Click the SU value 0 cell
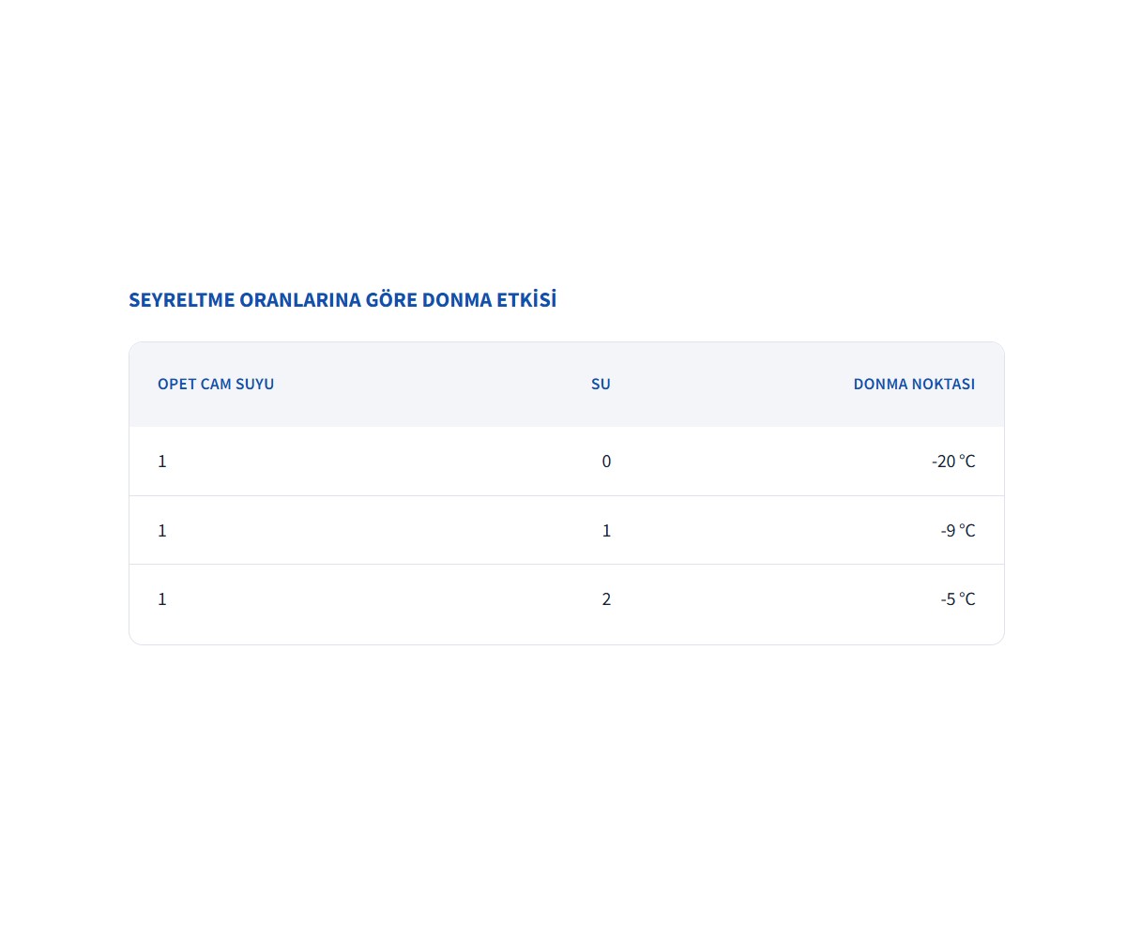Image resolution: width=1126 pixels, height=938 pixels. click(606, 461)
